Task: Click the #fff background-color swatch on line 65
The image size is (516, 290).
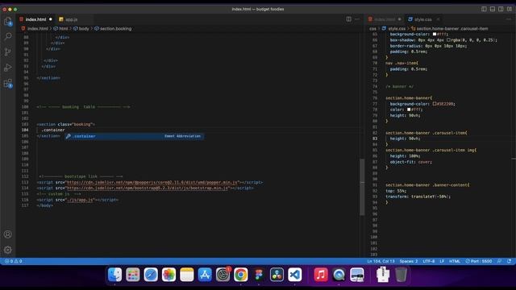Action: 435,34
